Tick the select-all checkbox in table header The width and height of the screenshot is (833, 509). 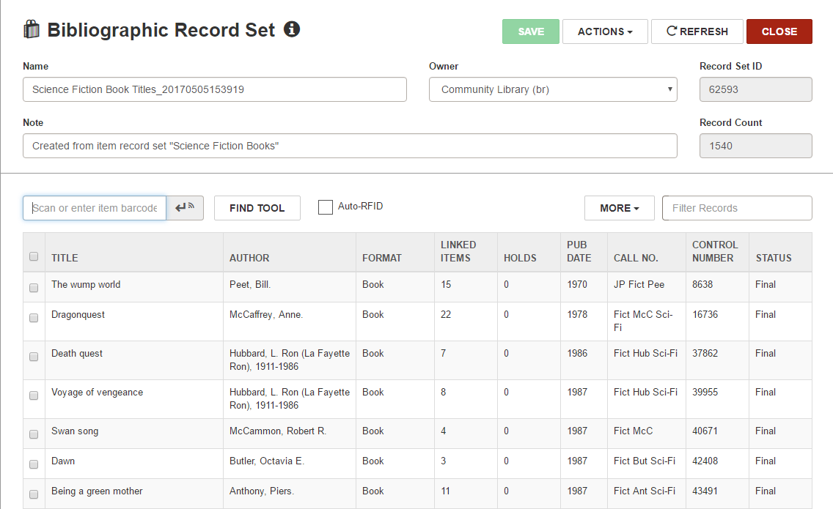34,256
